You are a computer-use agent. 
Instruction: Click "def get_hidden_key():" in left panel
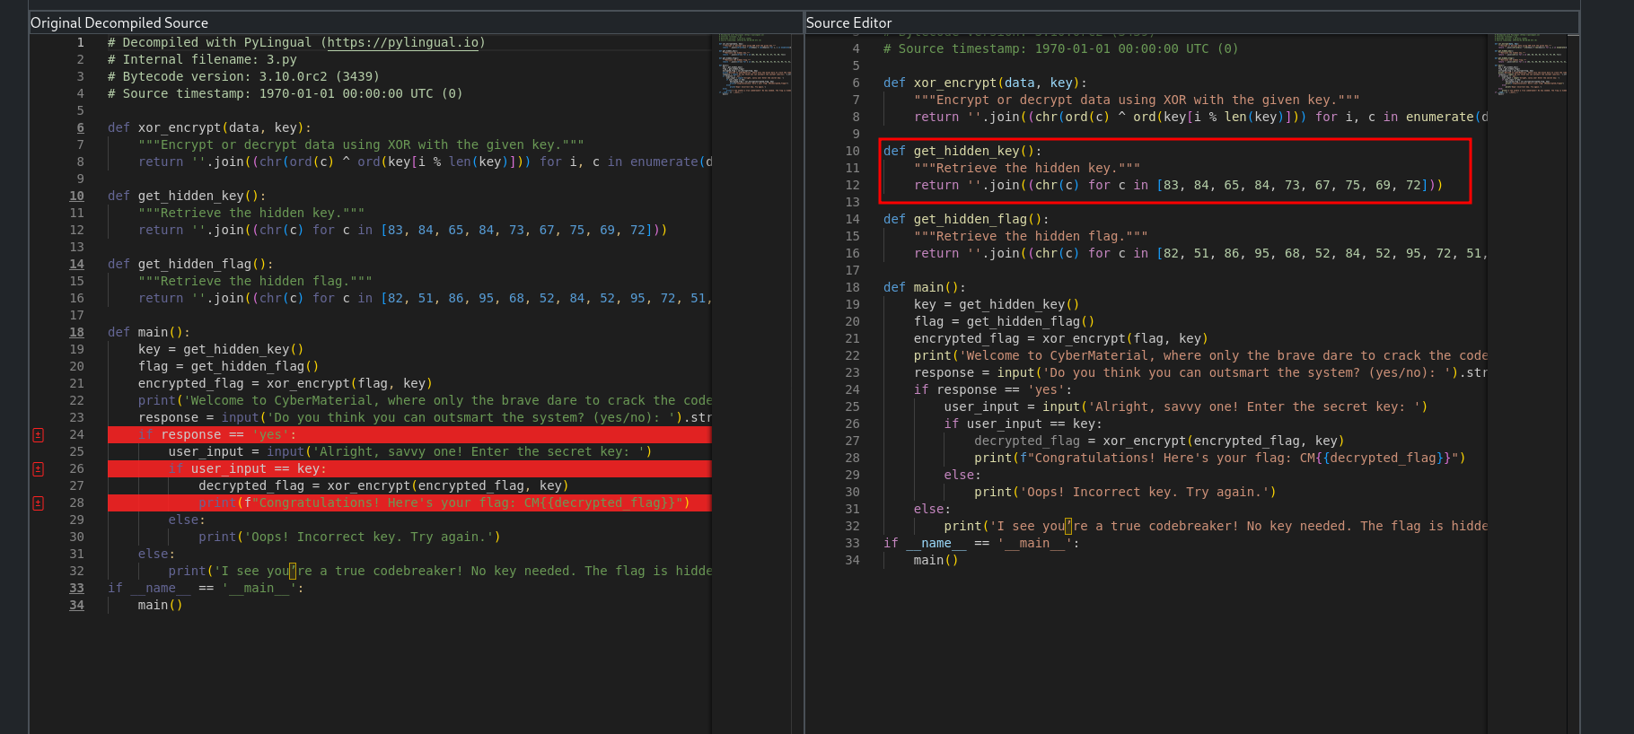pyautogui.click(x=187, y=196)
